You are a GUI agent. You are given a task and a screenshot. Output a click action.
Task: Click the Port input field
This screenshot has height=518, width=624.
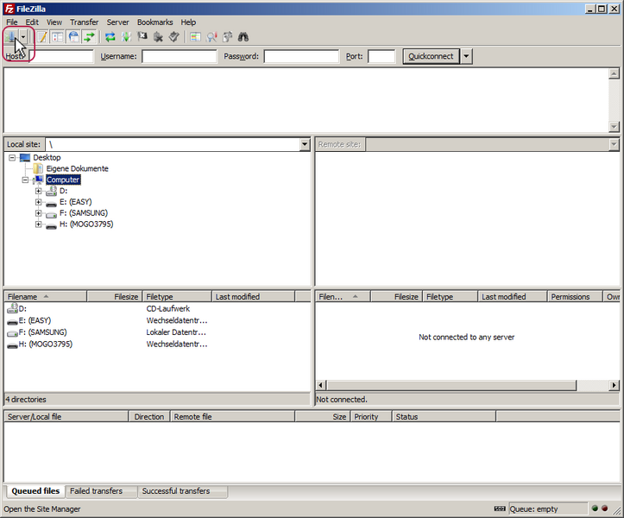[381, 56]
